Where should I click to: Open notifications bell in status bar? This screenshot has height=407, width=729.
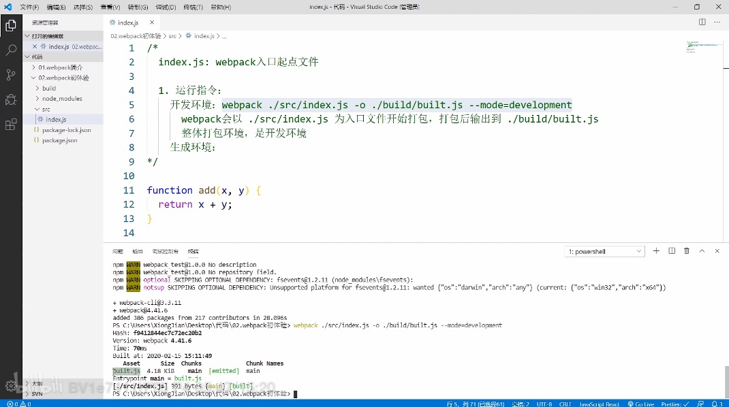[717, 404]
